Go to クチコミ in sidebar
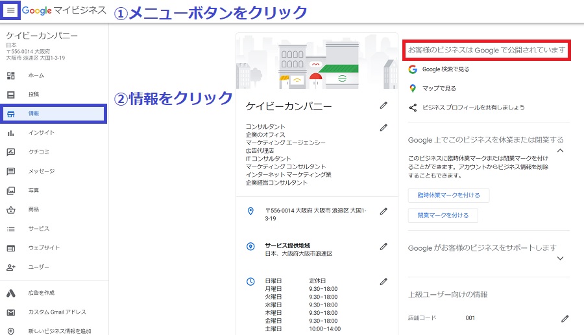Screen dimensions: 584x335 [x=38, y=152]
